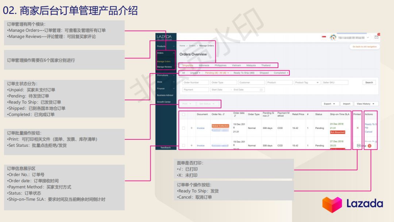The height and width of the screenshot is (222, 394).
Task: Click the Import button
Action: point(347,104)
